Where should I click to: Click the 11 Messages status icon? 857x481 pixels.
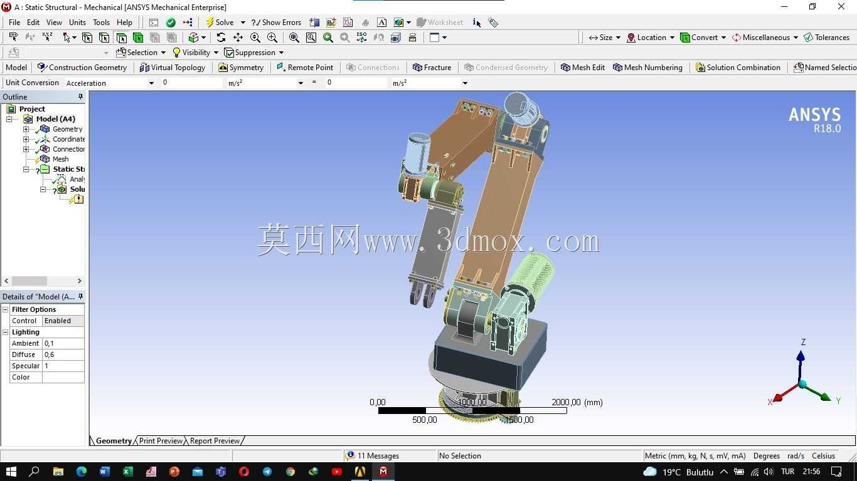click(350, 456)
